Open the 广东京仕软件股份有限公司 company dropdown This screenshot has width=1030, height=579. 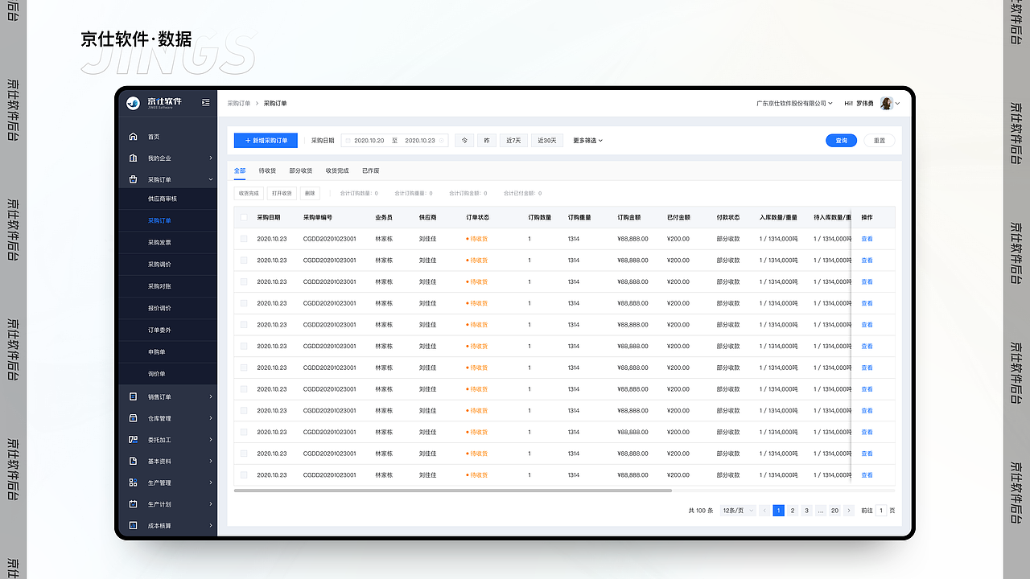[794, 103]
